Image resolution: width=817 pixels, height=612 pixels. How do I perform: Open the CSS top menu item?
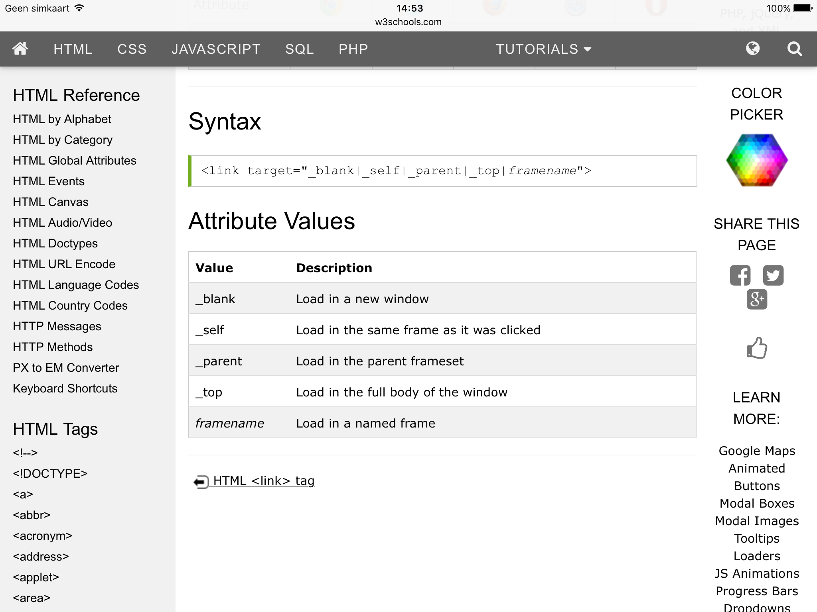coord(132,49)
